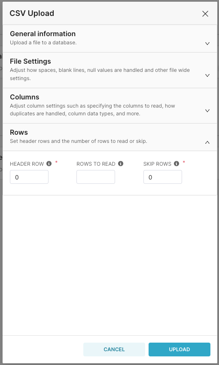The image size is (219, 365).
Task: Click the 'SKIP ROWS' field label
Action: [157, 164]
